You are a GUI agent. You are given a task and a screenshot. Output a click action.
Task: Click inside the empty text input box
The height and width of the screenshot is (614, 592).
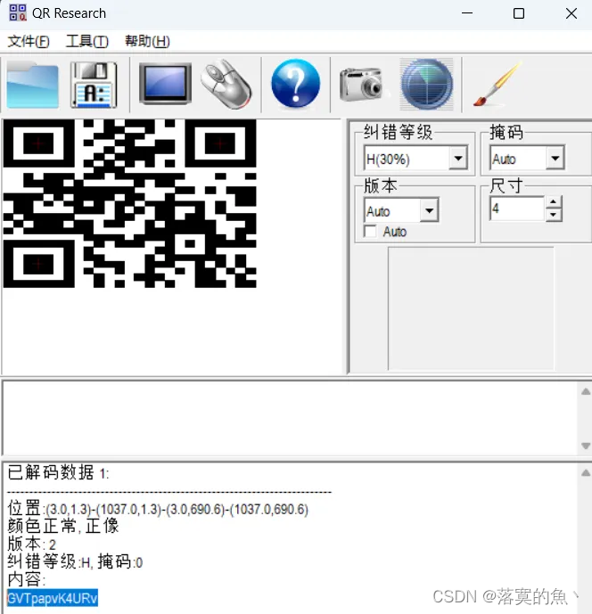coord(290,418)
